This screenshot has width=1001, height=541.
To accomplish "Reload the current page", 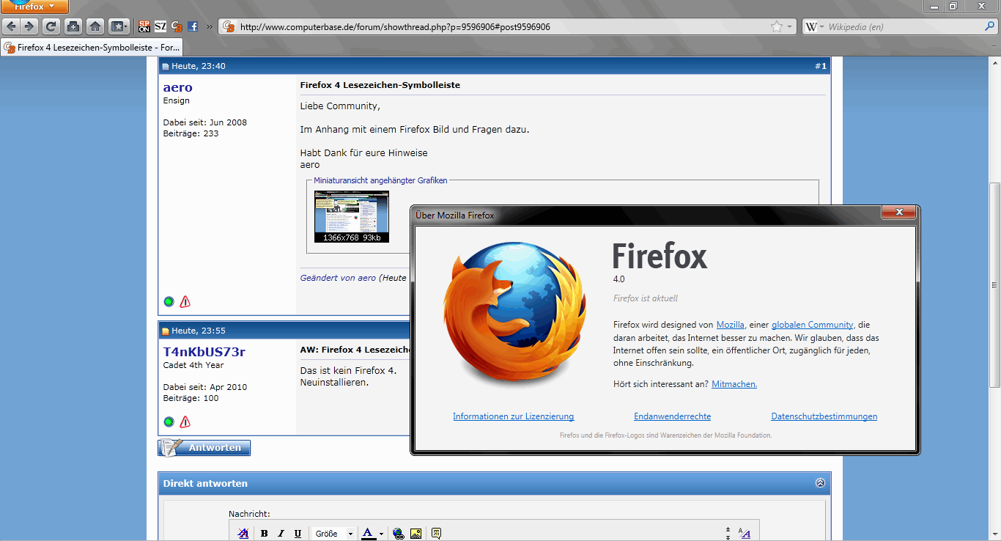I will click(x=51, y=26).
